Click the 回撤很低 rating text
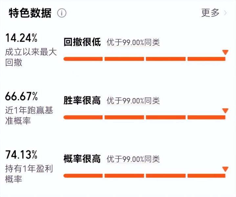 [x=82, y=42]
